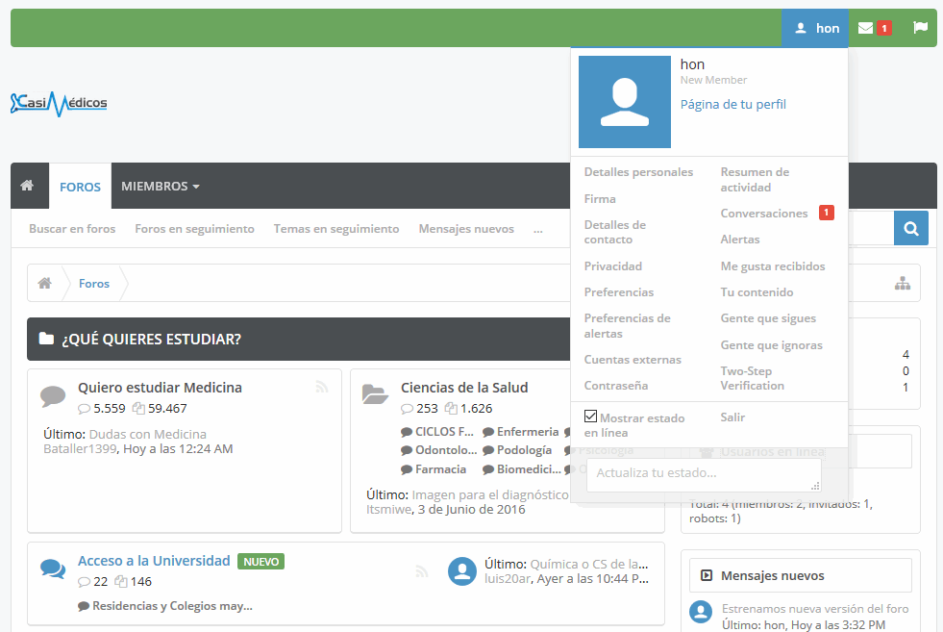Expand the more links ellipsis
The height and width of the screenshot is (632, 943).
(x=537, y=229)
